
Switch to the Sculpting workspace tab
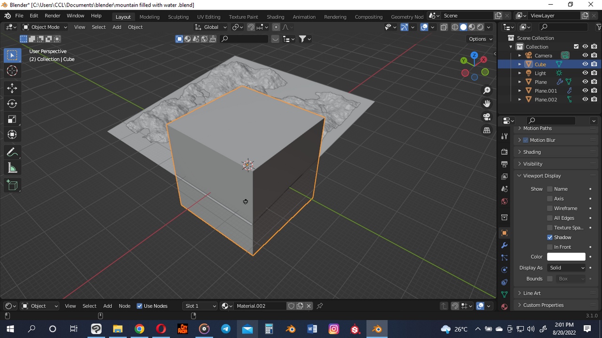click(x=178, y=17)
